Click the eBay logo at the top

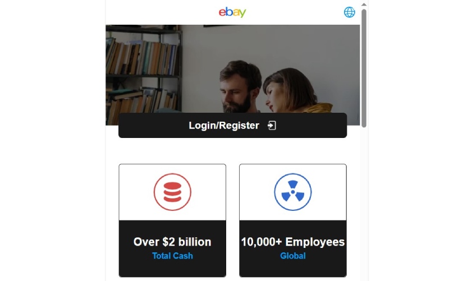[x=232, y=12]
